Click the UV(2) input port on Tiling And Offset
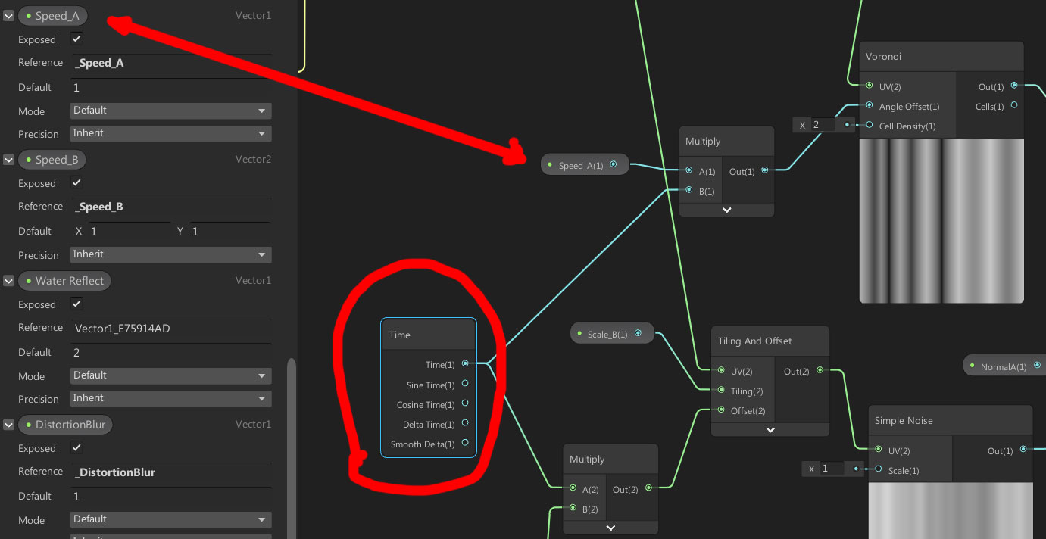Screen dimensions: 1046x539 tap(721, 371)
